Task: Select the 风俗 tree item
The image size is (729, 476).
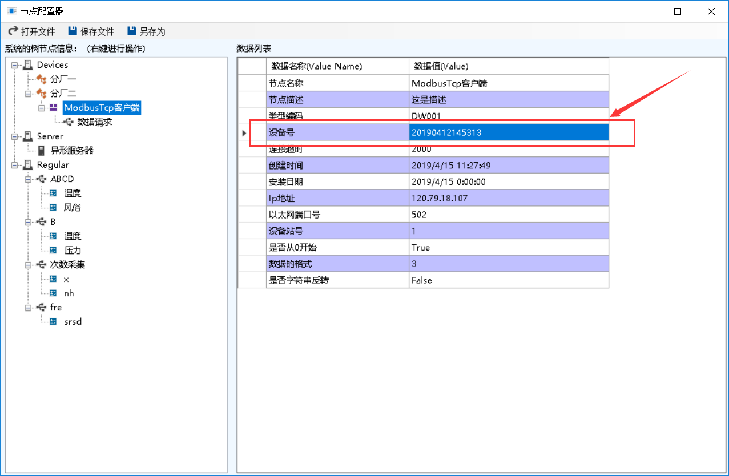Action: point(73,208)
